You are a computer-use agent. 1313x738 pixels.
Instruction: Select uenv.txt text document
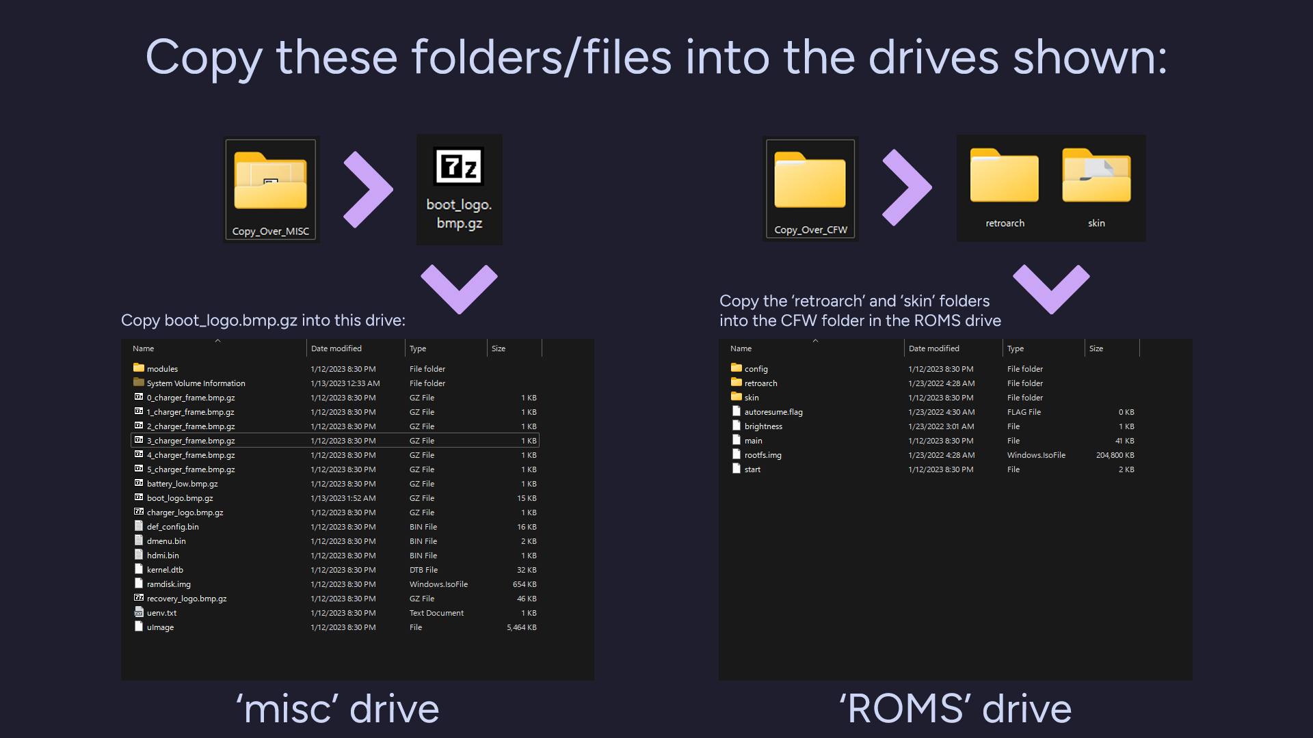point(335,613)
